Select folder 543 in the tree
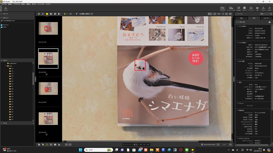The height and width of the screenshot is (153, 273). coord(11,120)
